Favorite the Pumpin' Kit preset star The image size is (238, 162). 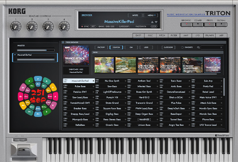pyautogui.click(x=125, y=97)
